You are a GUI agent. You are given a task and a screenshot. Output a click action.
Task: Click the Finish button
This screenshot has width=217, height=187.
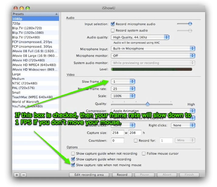189,175
